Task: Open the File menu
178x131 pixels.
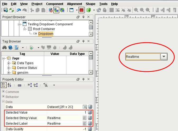Action: pos(5,4)
